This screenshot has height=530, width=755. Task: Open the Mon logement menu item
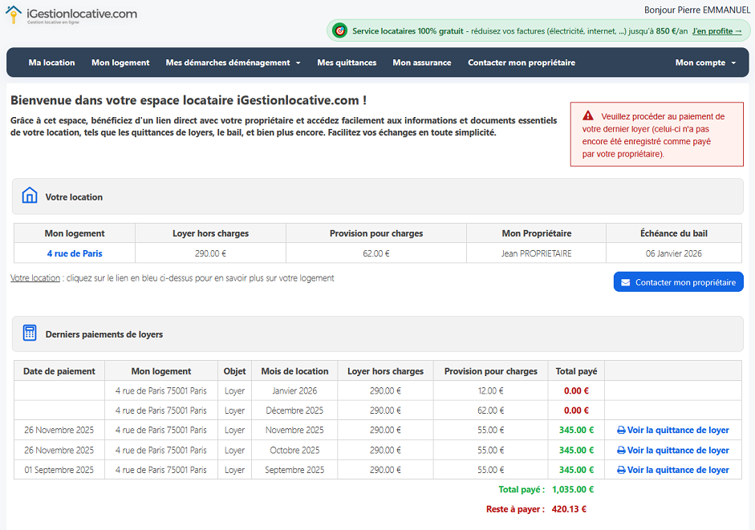pos(120,63)
